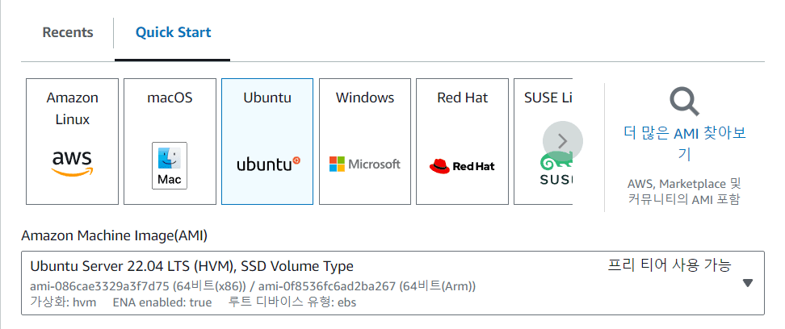The width and height of the screenshot is (785, 329).
Task: Expand the AMI dropdown arrow
Action: tap(747, 283)
